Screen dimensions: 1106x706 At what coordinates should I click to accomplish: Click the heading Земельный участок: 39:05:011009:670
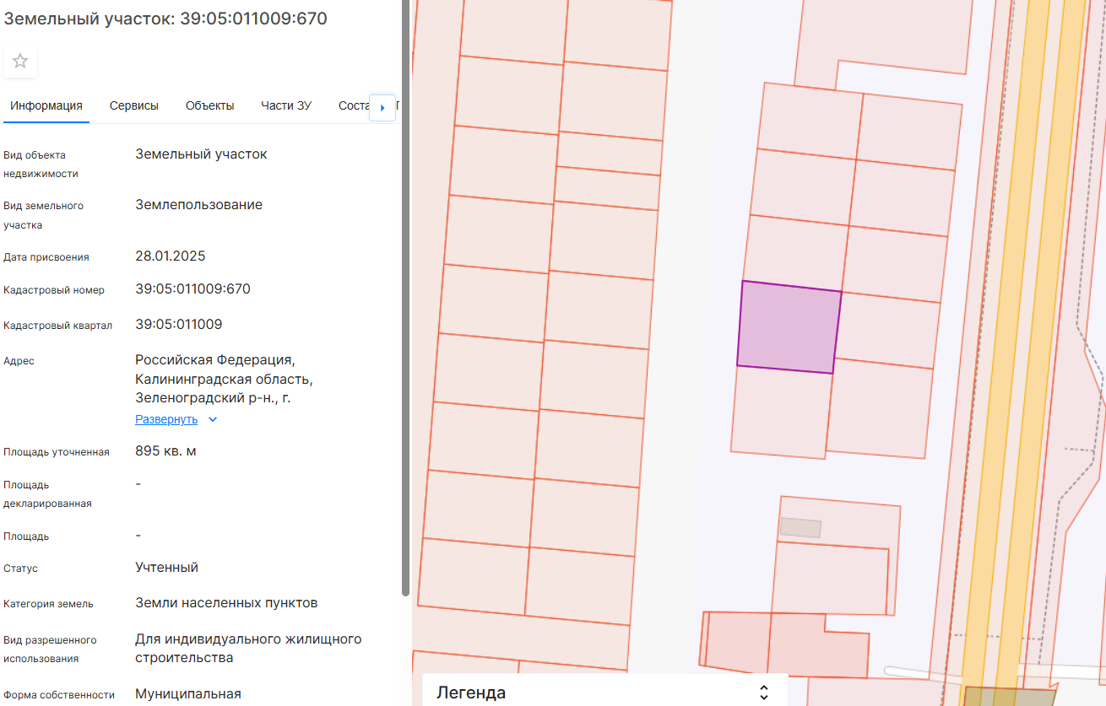[x=165, y=19]
